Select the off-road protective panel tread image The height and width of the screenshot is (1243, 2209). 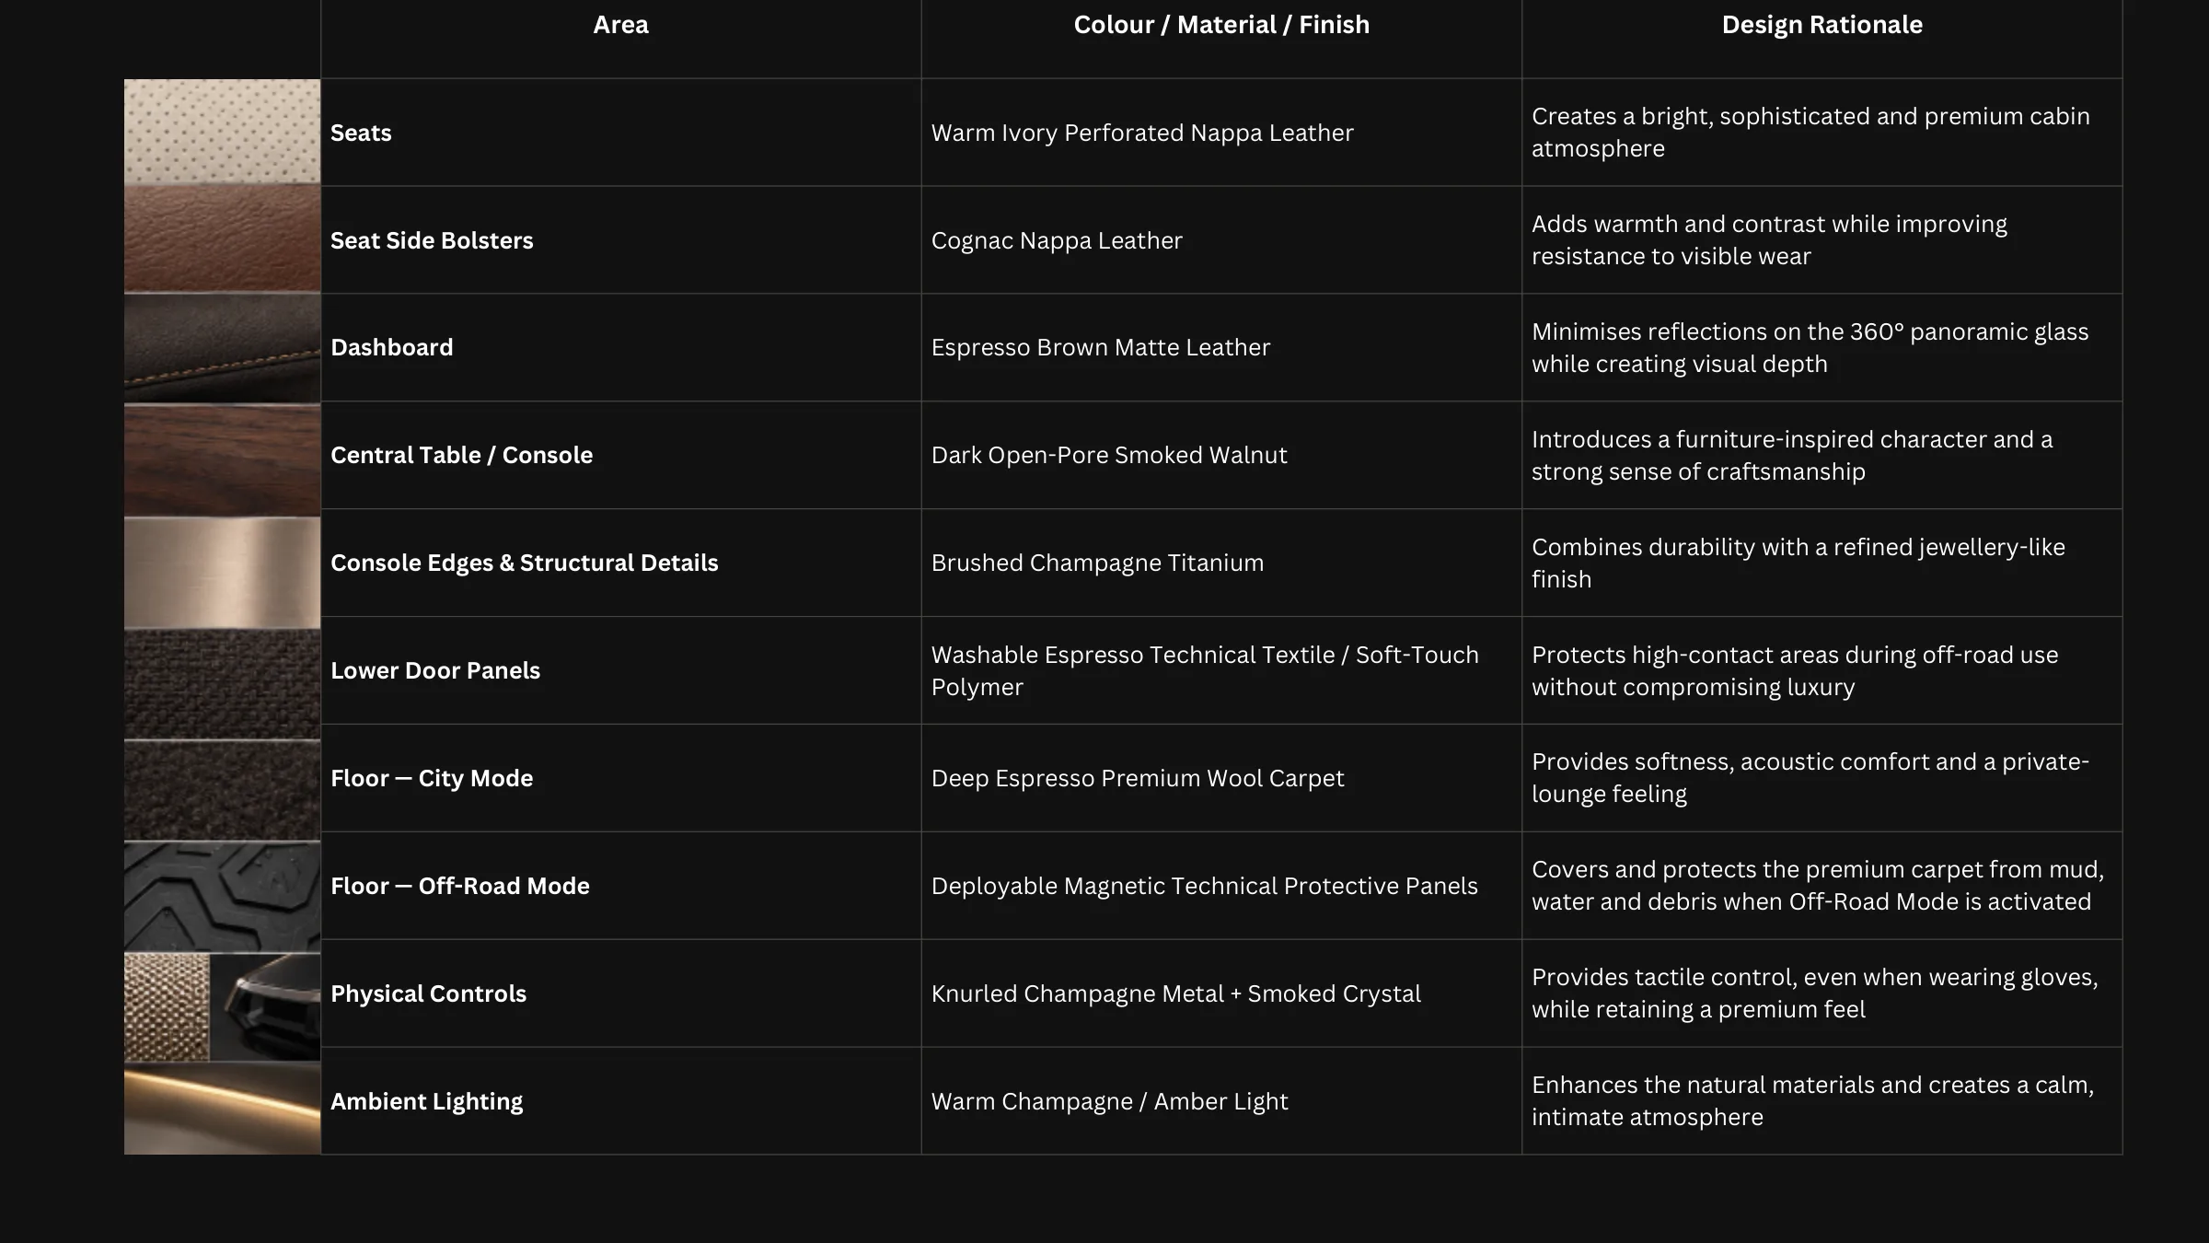(222, 897)
